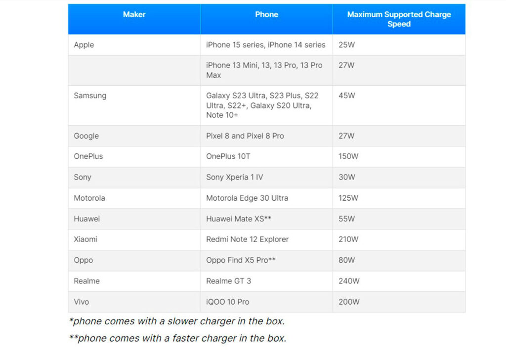Select the Redmi Note 12 Explorer cell

tap(248, 240)
